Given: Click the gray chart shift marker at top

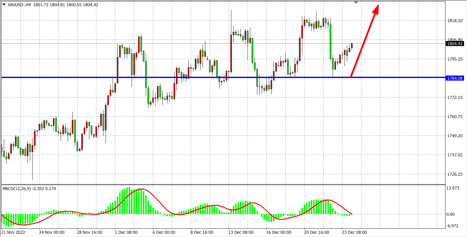Looking at the screenshot, I should pyautogui.click(x=356, y=3).
